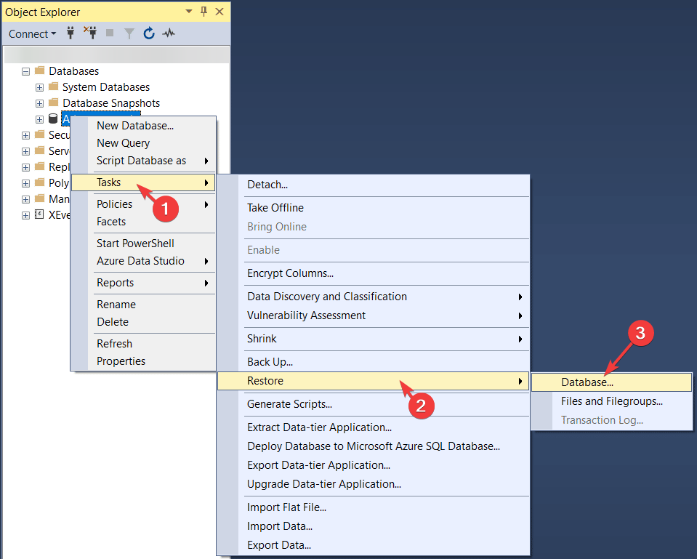Select New Query from the context menu

click(123, 142)
